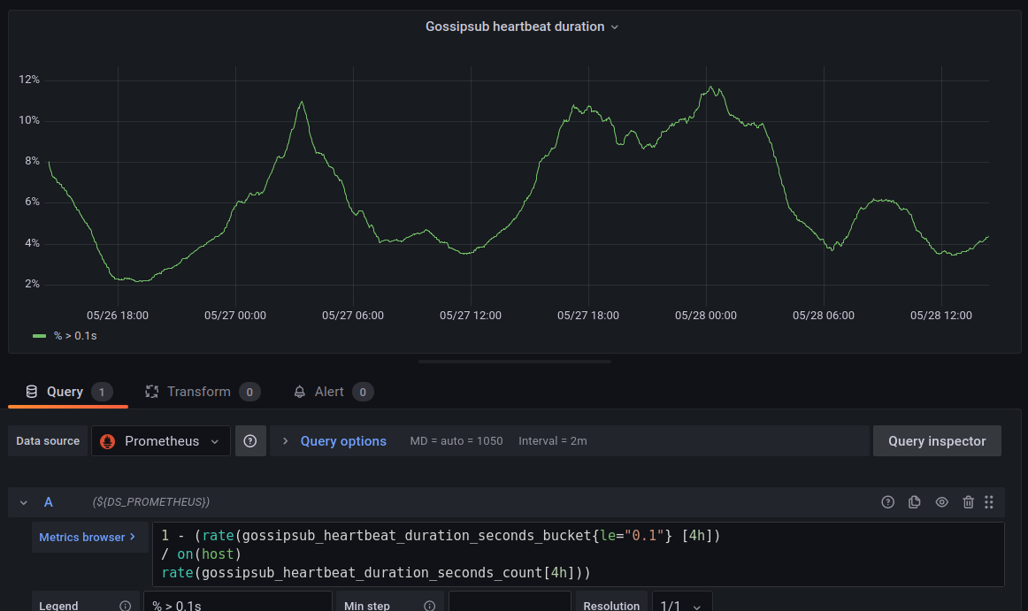Click the drag handle for query A
1028x611 pixels.
click(989, 502)
